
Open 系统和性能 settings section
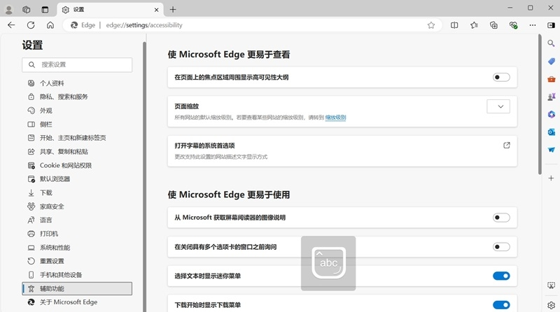(x=77, y=248)
